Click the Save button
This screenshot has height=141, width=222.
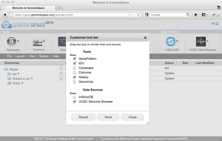108,117
